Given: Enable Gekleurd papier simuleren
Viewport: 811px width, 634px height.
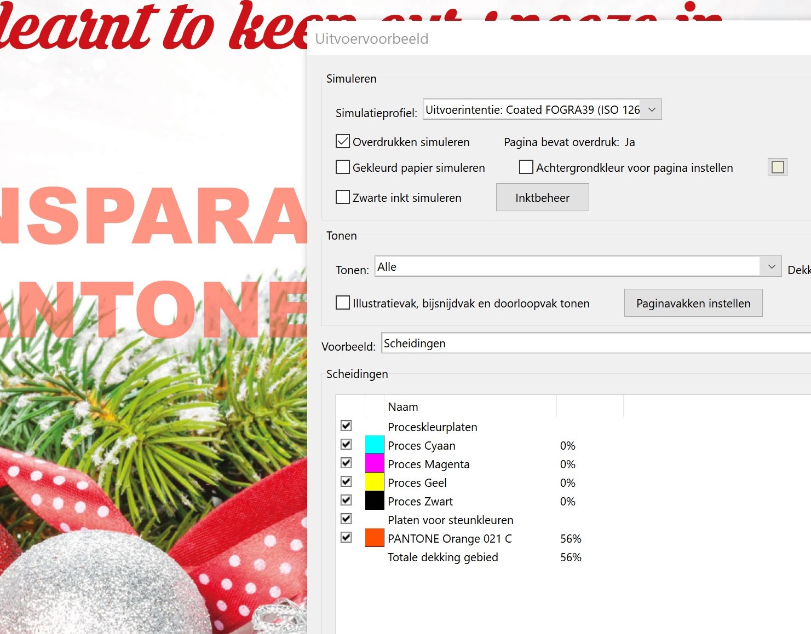Looking at the screenshot, I should 343,167.
